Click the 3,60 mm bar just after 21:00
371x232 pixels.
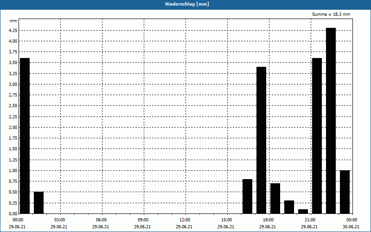coord(317,136)
